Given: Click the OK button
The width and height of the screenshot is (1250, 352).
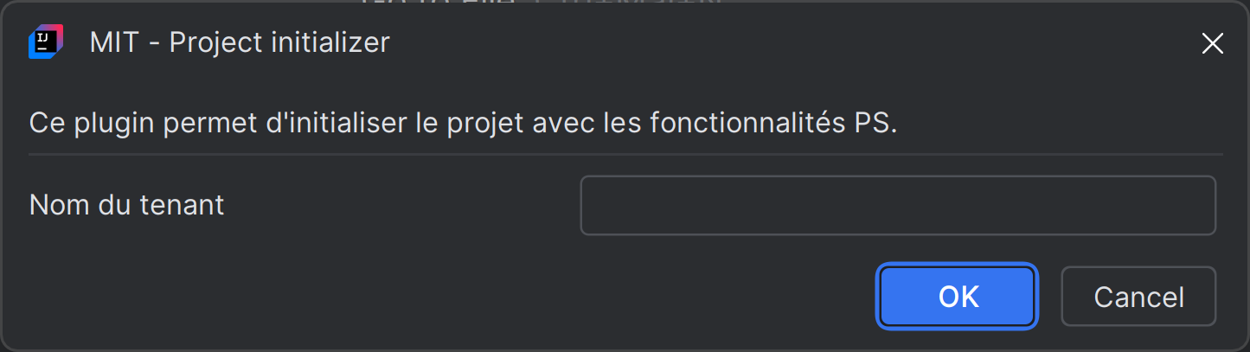Looking at the screenshot, I should click(958, 297).
